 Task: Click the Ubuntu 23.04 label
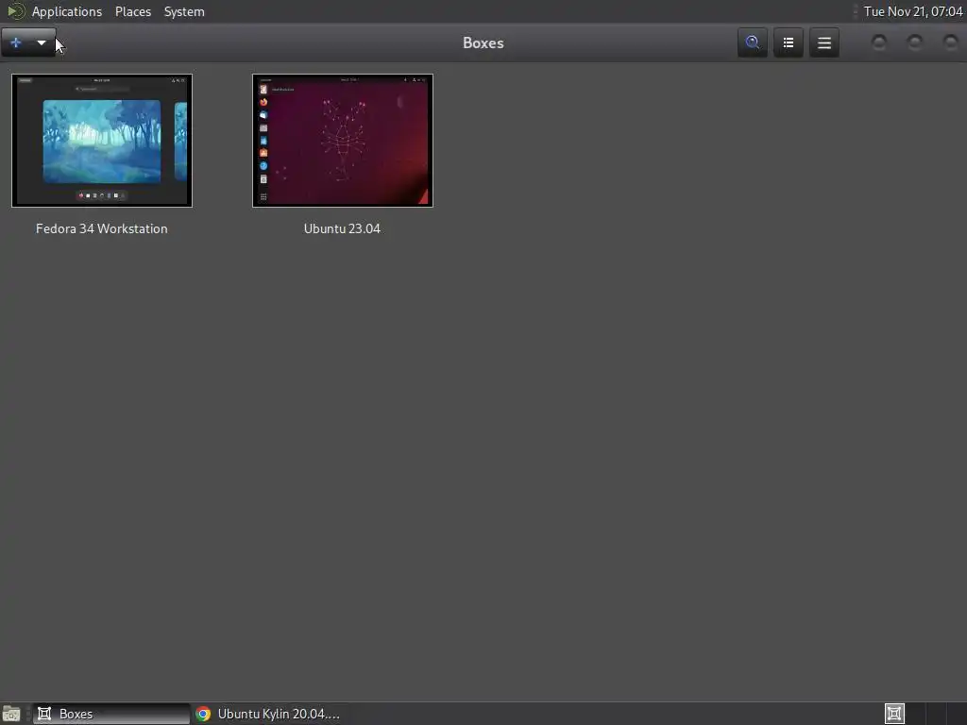tap(342, 228)
